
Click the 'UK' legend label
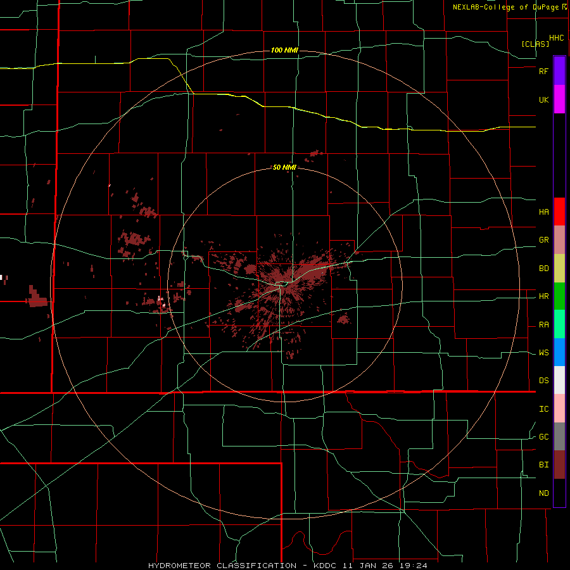click(543, 100)
